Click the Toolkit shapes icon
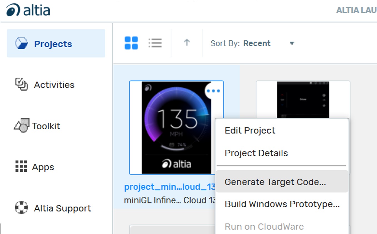Viewport: 377px width, 234px height. click(22, 125)
